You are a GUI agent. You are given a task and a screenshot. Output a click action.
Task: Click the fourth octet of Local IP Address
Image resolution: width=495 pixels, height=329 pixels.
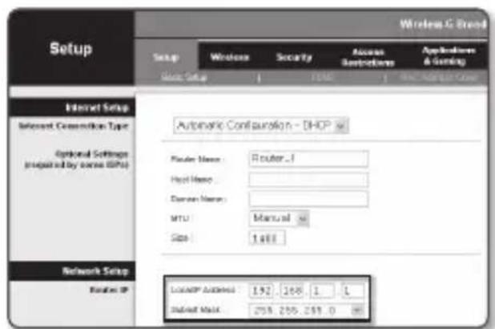click(352, 290)
